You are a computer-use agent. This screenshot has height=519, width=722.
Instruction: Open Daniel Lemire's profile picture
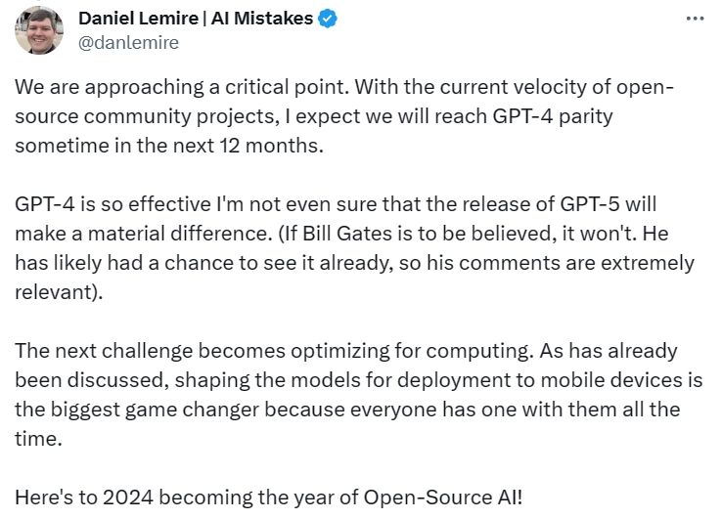pyautogui.click(x=39, y=30)
